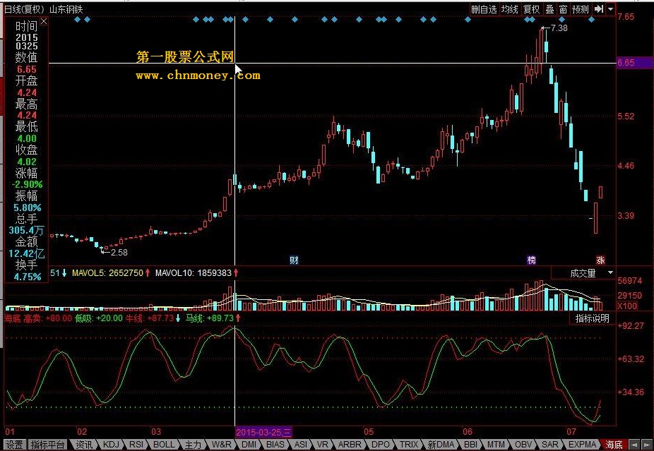Click the 马线: +89.73 indicator value
The image size is (654, 451).
(209, 318)
